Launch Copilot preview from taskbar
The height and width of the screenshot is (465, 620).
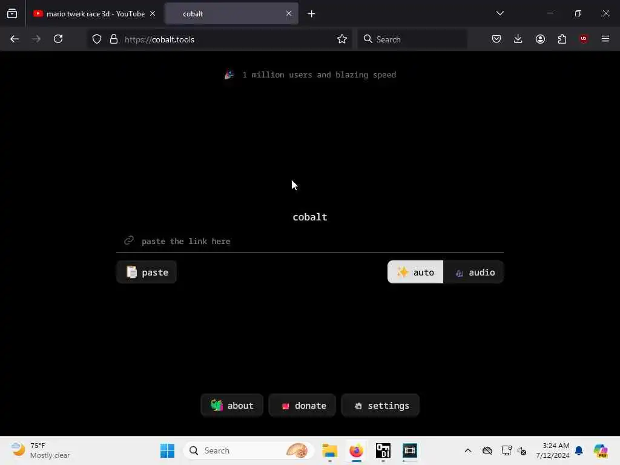click(601, 450)
